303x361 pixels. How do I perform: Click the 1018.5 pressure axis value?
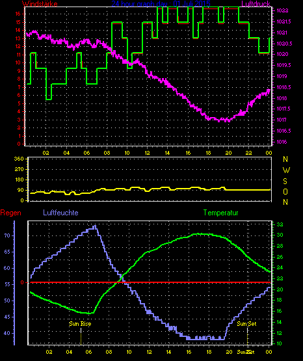283,87
